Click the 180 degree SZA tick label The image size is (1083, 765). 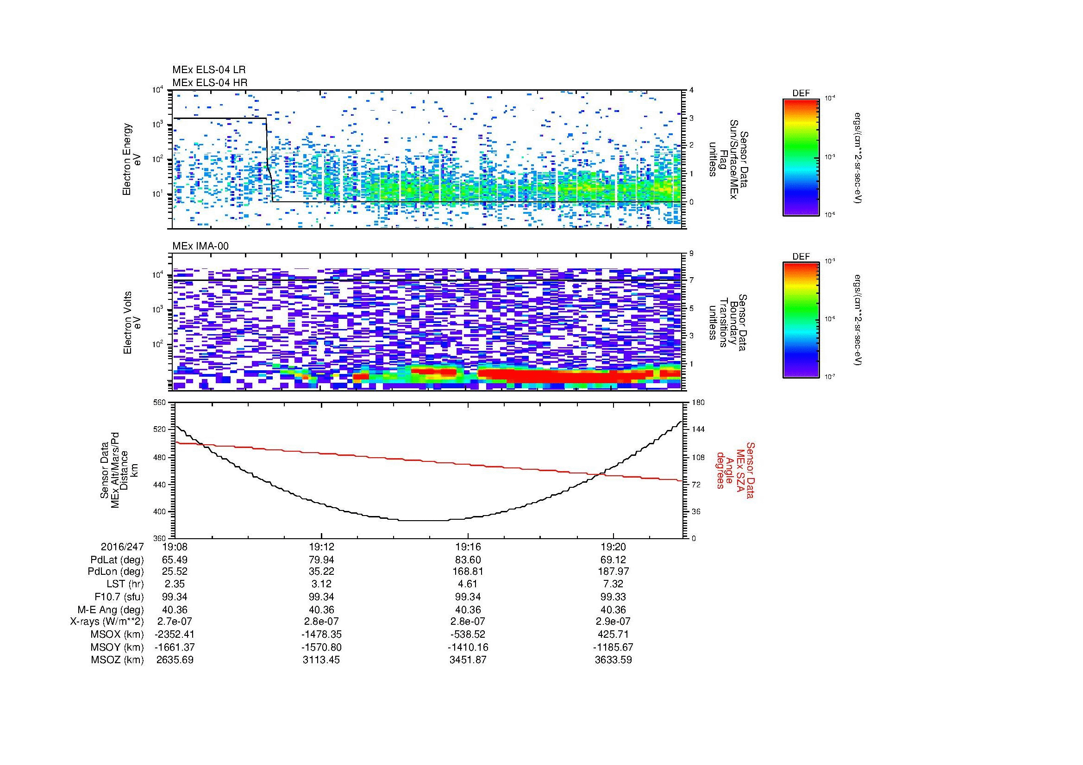pos(698,403)
